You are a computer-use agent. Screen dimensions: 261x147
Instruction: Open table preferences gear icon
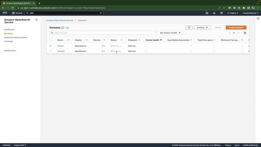pyautogui.click(x=245, y=33)
